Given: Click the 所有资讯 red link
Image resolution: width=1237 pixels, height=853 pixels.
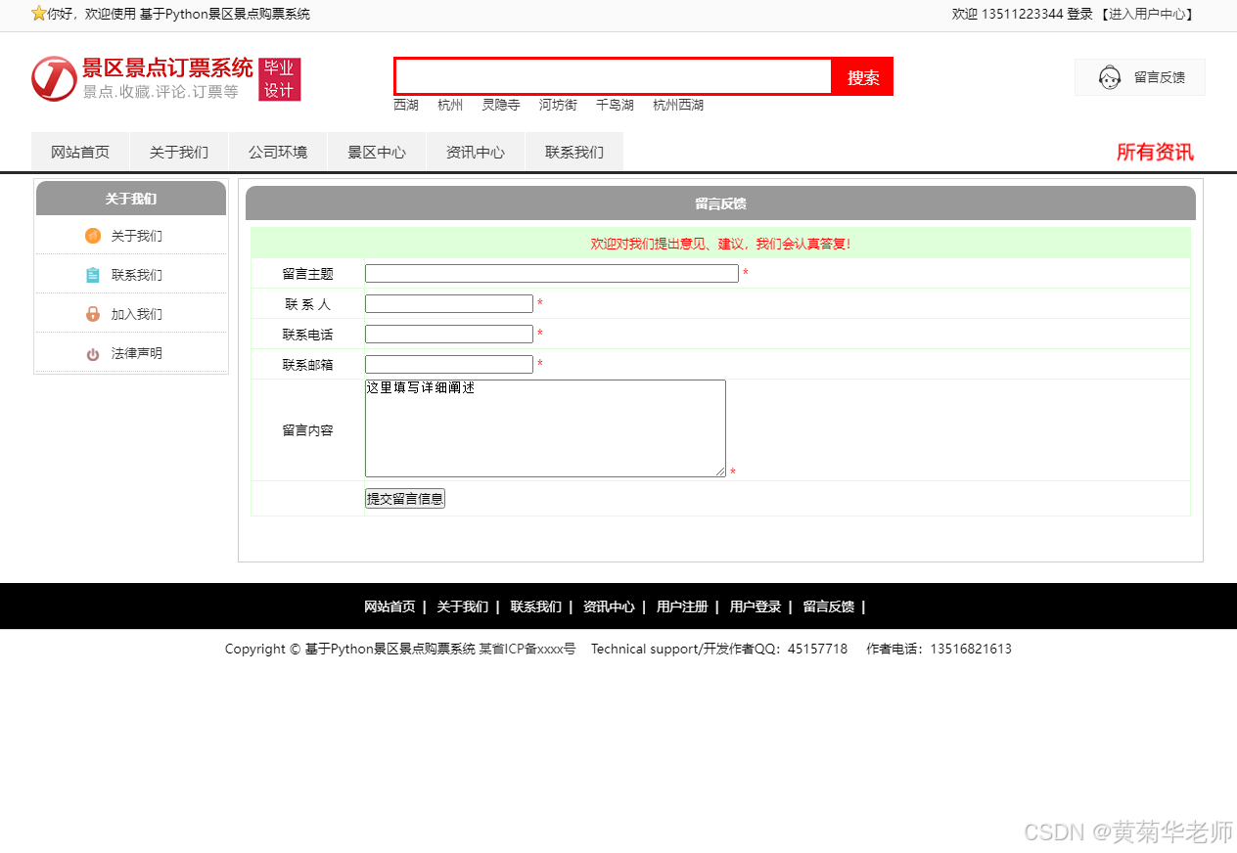Looking at the screenshot, I should click(1155, 153).
